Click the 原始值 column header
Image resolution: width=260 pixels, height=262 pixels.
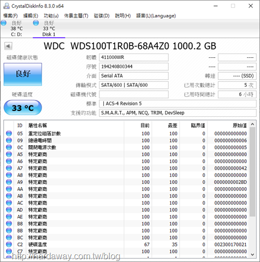pos(228,126)
